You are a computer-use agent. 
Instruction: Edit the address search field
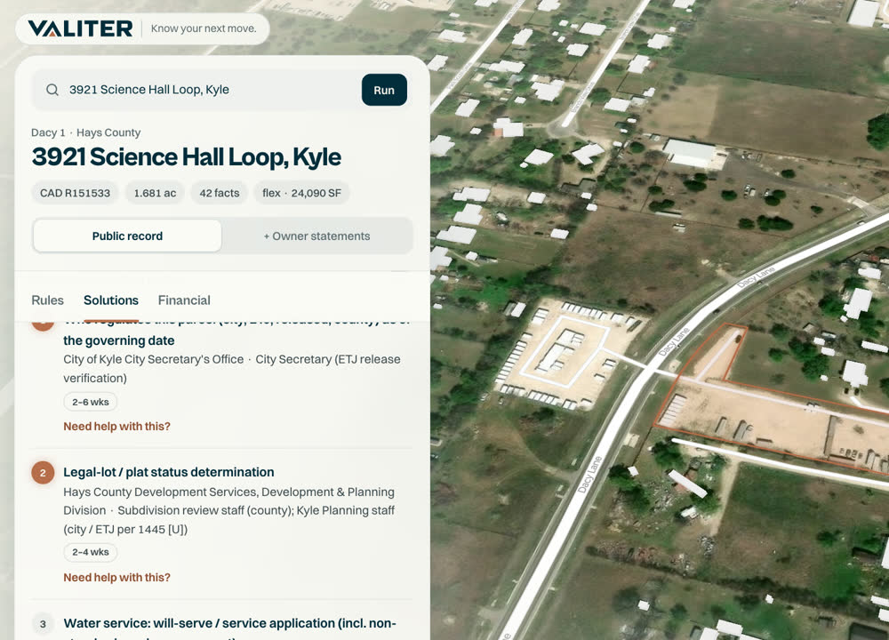196,90
